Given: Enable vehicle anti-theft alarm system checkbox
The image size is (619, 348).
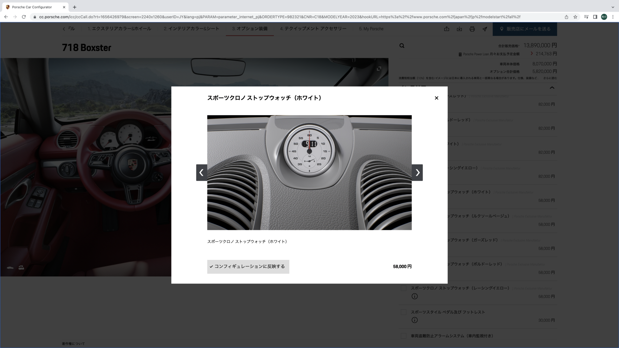Looking at the screenshot, I should [x=403, y=336].
